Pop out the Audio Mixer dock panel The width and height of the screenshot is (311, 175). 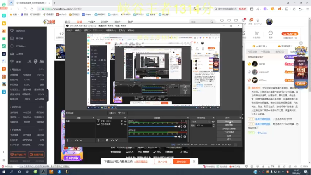tap(188, 118)
